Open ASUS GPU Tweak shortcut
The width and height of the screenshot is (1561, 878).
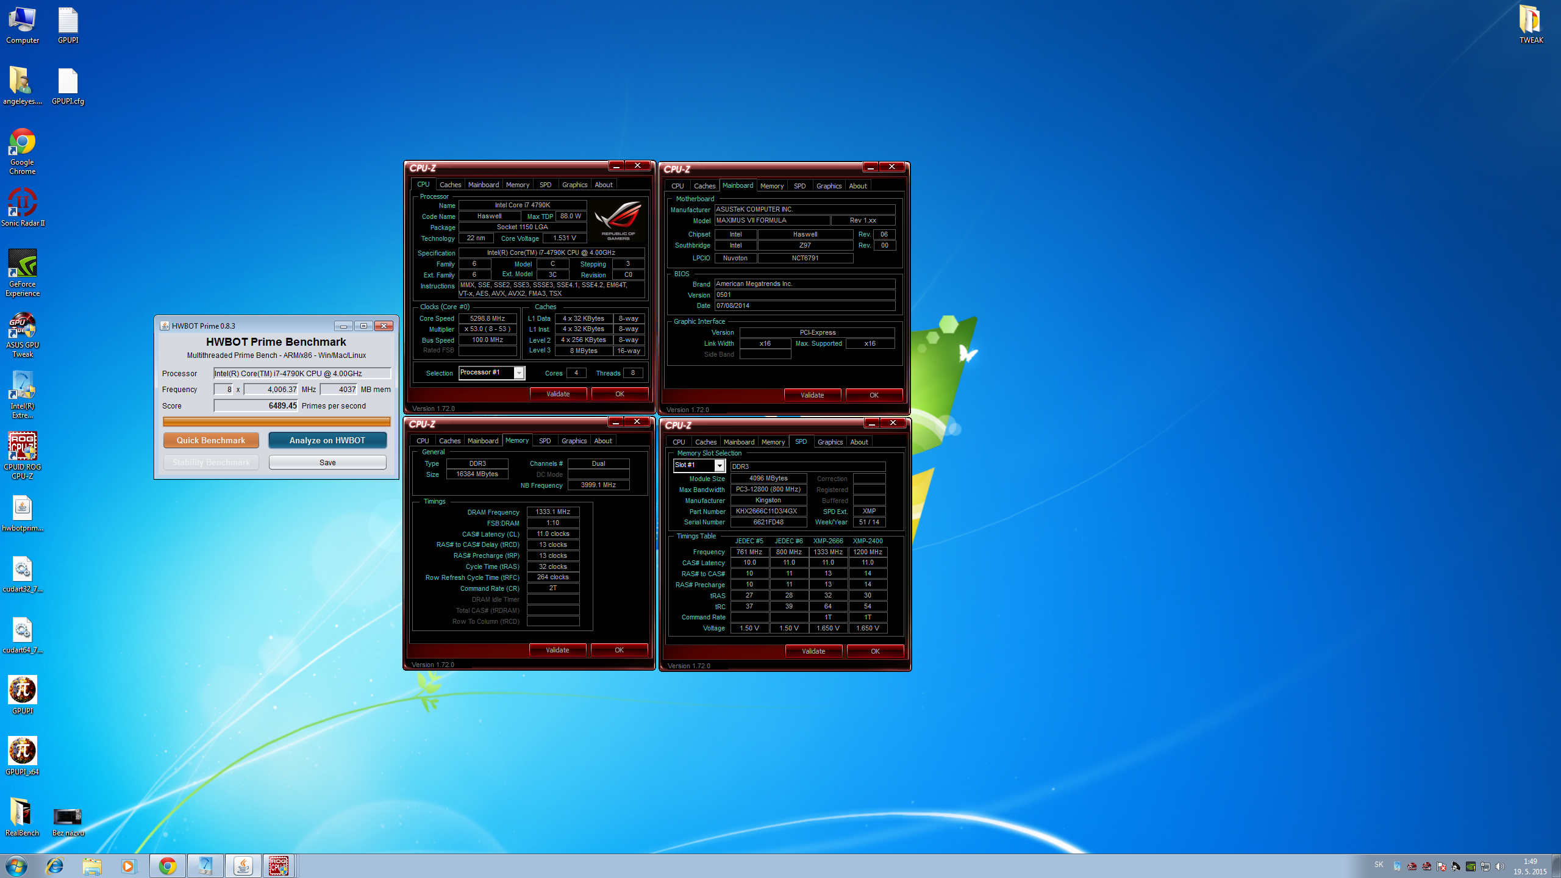click(x=23, y=334)
